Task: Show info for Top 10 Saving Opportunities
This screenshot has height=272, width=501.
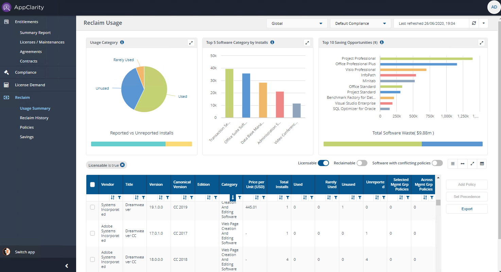Action: 382,42
